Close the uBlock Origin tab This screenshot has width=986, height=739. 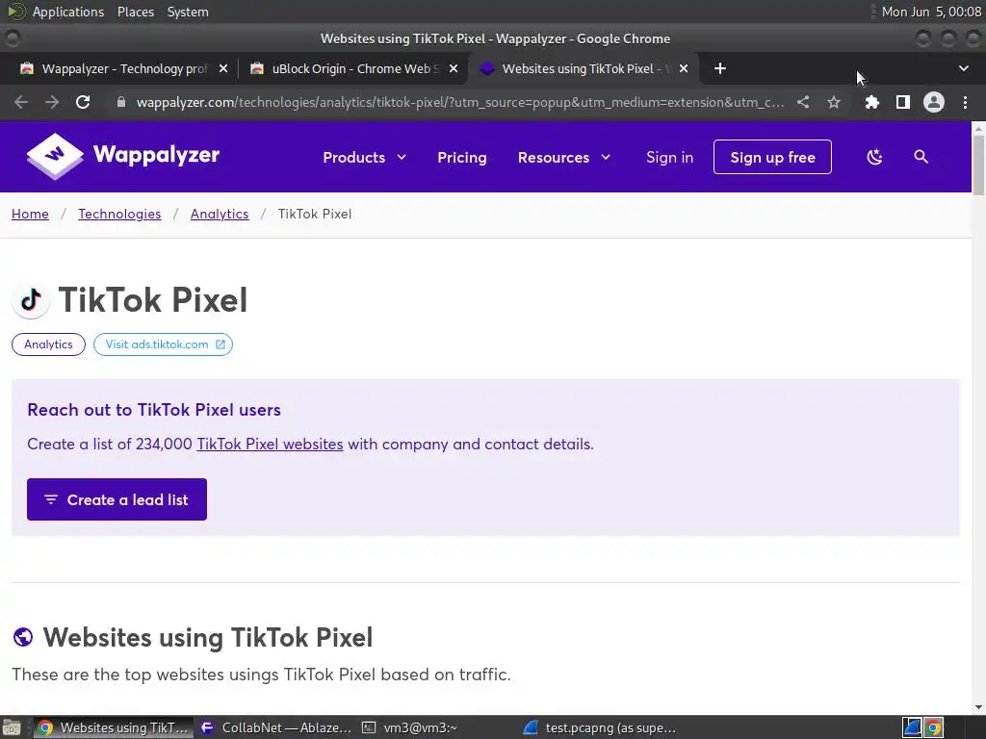coord(454,68)
